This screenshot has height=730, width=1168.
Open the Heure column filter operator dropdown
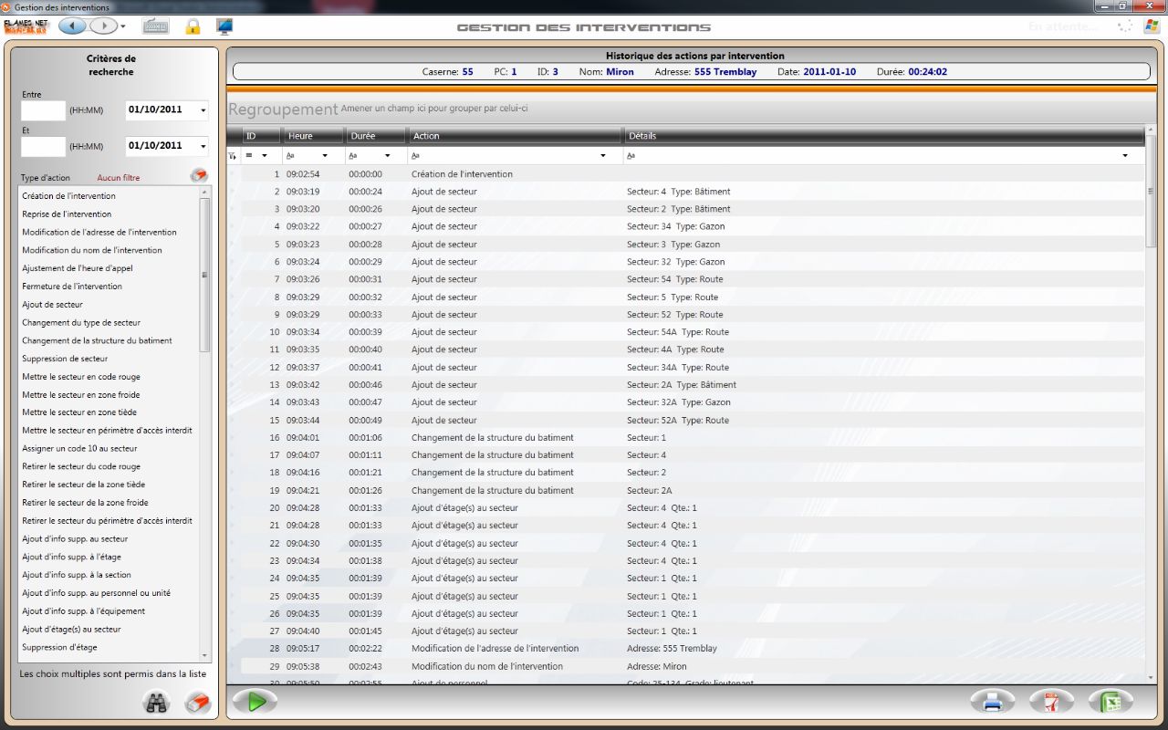(x=325, y=156)
